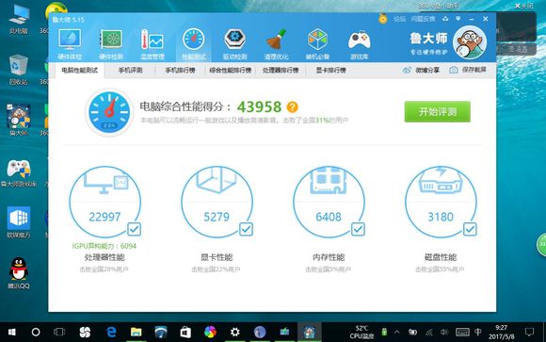Open 温度管理 temperature management icon
Screen dimensions: 546x342
153,43
